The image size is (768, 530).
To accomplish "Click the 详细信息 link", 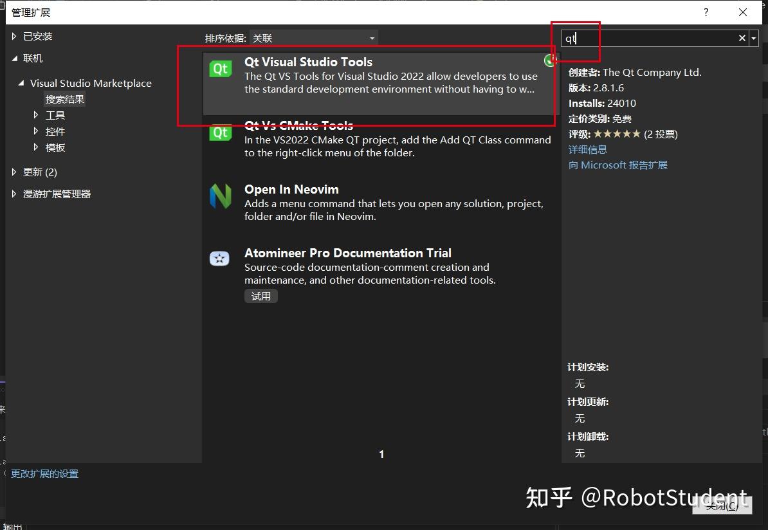I will point(587,149).
